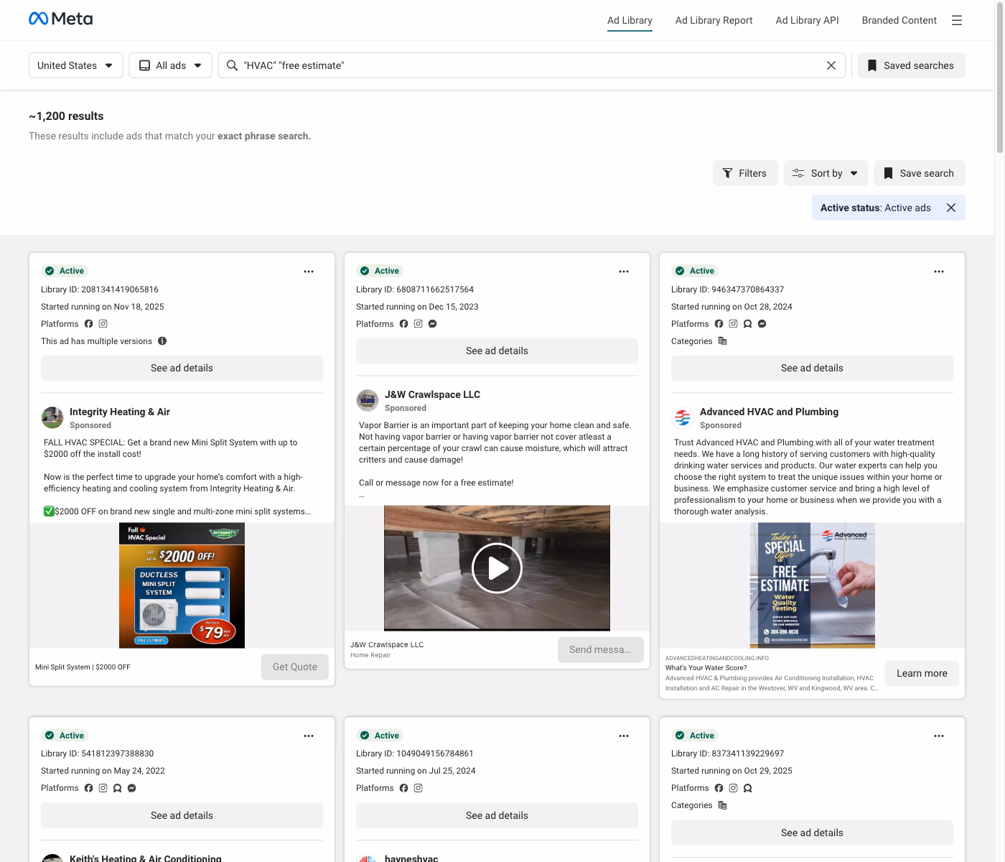Clear the search field with X icon
This screenshot has width=1005, height=862.
831,65
